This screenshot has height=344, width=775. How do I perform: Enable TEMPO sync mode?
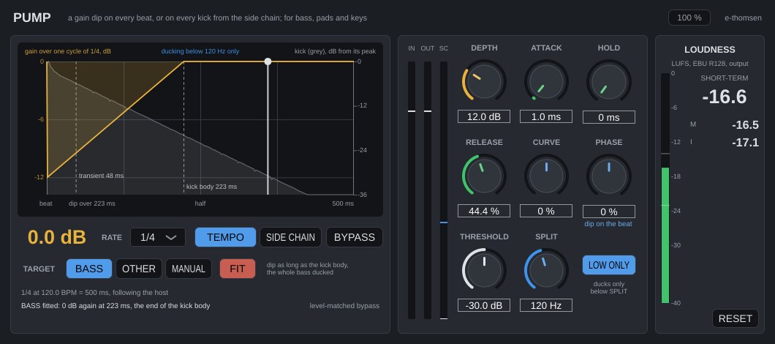point(225,237)
